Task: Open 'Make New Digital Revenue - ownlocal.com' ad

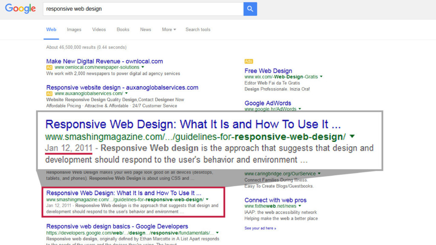Action: (105, 61)
